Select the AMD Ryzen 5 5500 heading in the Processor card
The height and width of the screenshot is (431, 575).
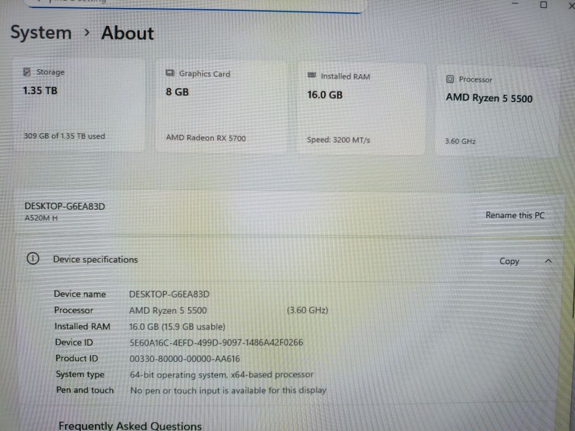point(489,99)
